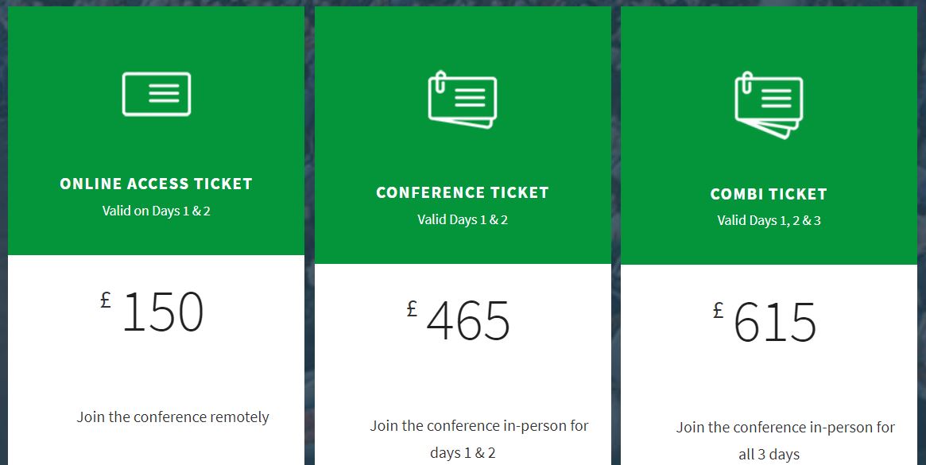Screen dimensions: 926x465
Task: Choose the 150 price figure
Action: coord(163,312)
